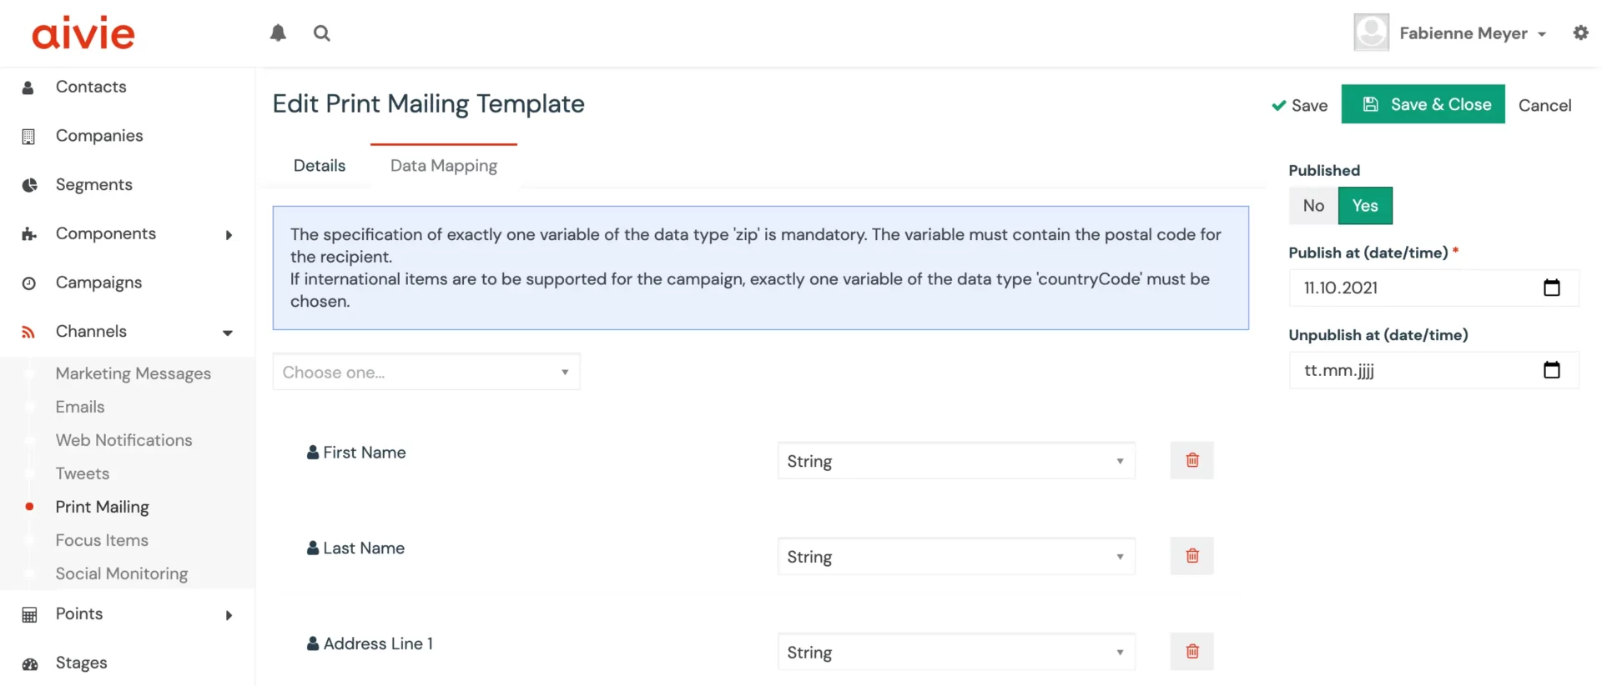Click the Stages dashboard icon
Image resolution: width=1602 pixels, height=686 pixels.
pos(30,664)
